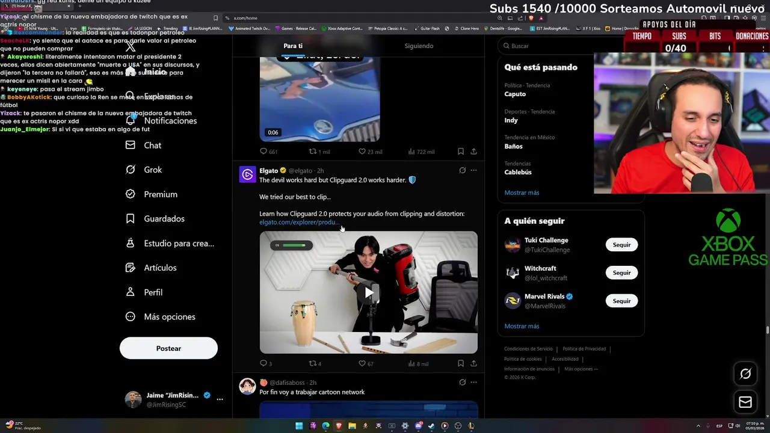Screen dimensions: 770x433
Task: Open the Chat envelope icon in sidebar
Action: [130, 145]
